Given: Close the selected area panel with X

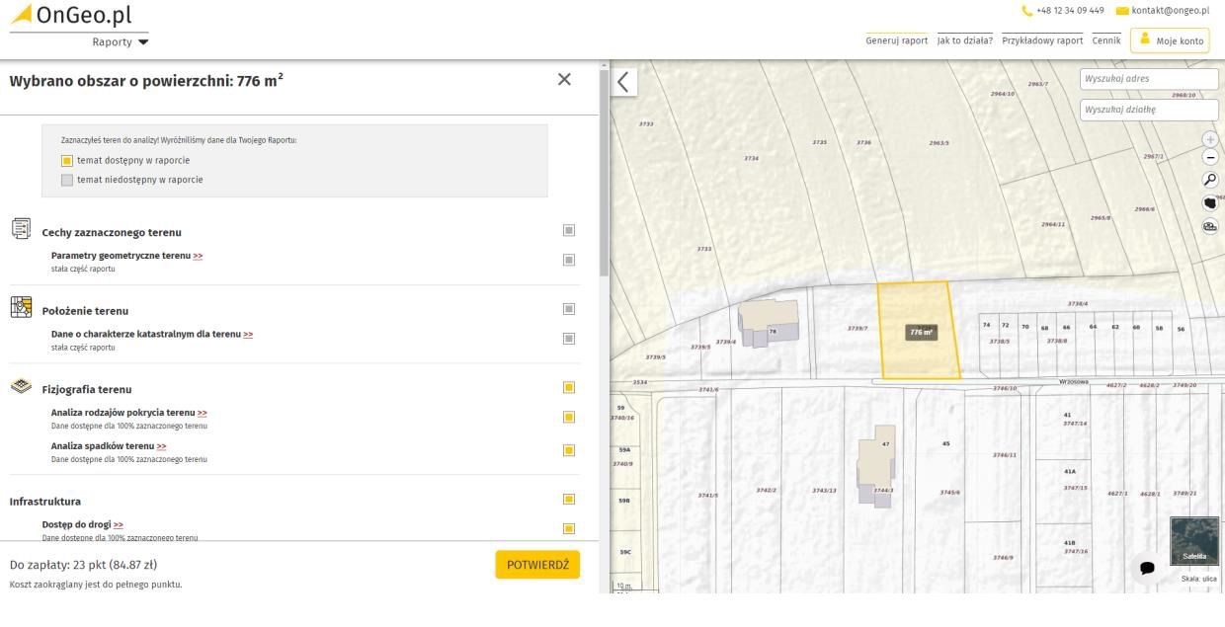Looking at the screenshot, I should 564,80.
